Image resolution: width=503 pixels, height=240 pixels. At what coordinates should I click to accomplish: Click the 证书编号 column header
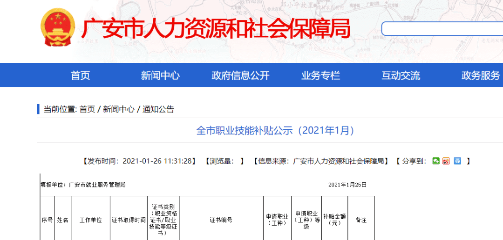tap(221, 220)
